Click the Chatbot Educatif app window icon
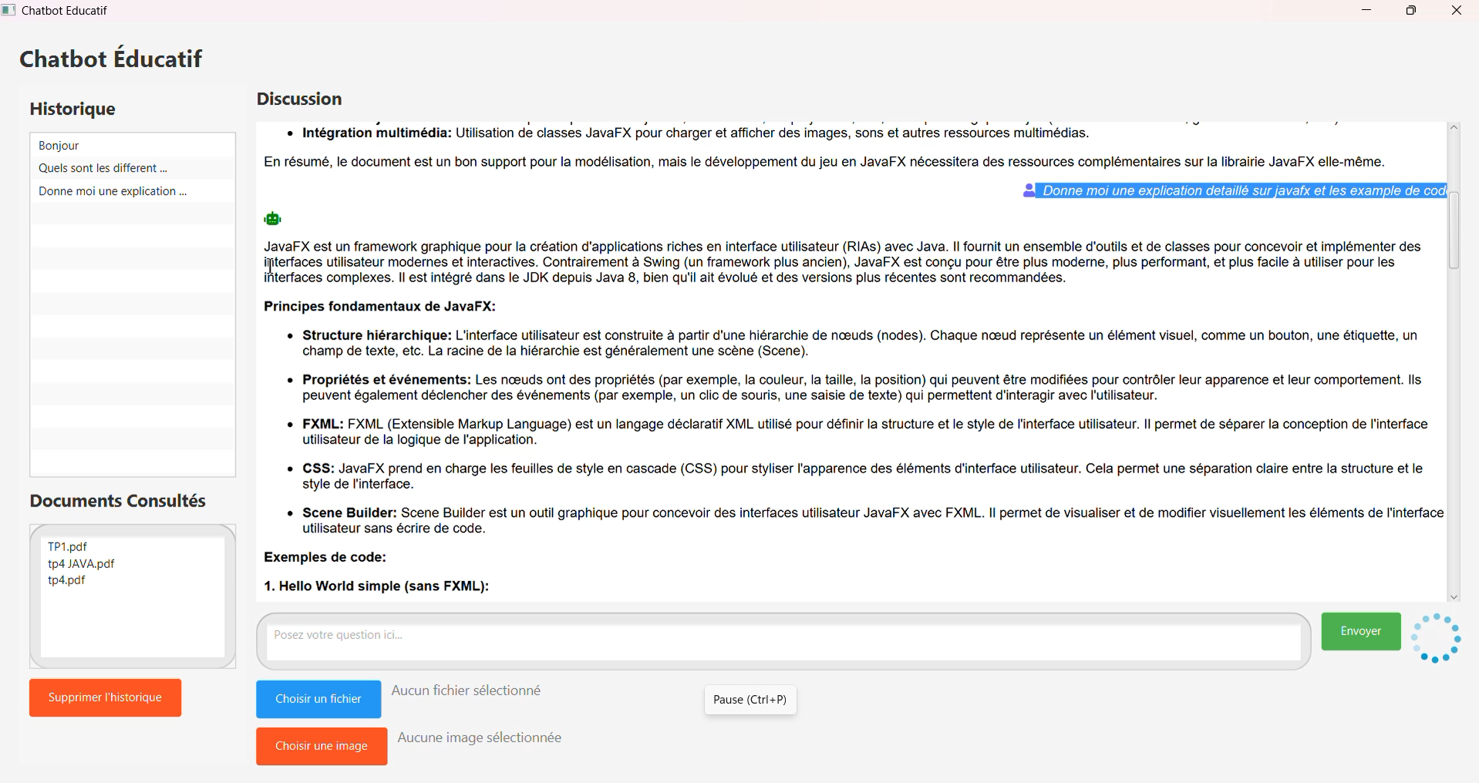Screen dimensions: 1479x783 pyautogui.click(x=8, y=10)
